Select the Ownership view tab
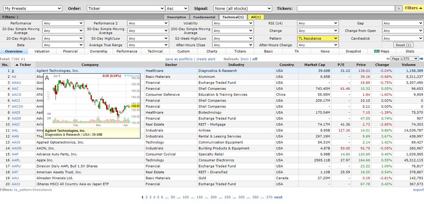The image size is (424, 204). point(99,51)
